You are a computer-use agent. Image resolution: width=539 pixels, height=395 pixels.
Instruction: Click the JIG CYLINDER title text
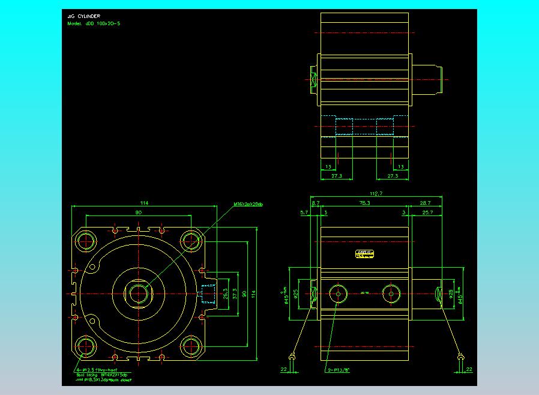[84, 16]
